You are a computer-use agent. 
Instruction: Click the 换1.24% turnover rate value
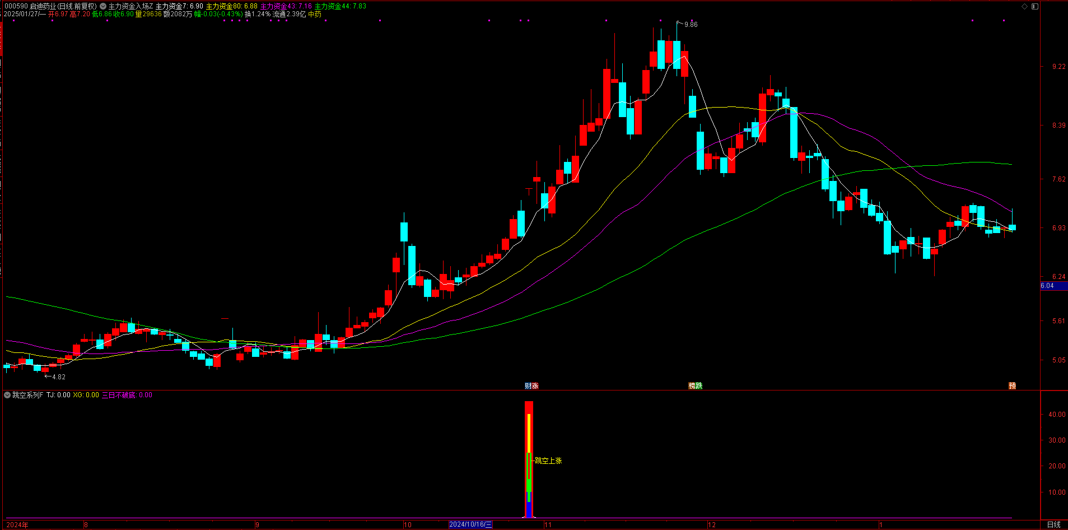pos(258,14)
